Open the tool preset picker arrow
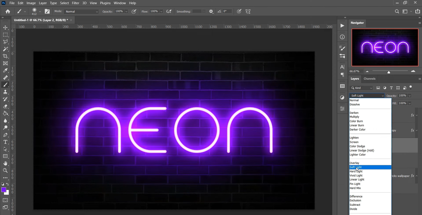Screen dimensions: 422x215 point(25,12)
